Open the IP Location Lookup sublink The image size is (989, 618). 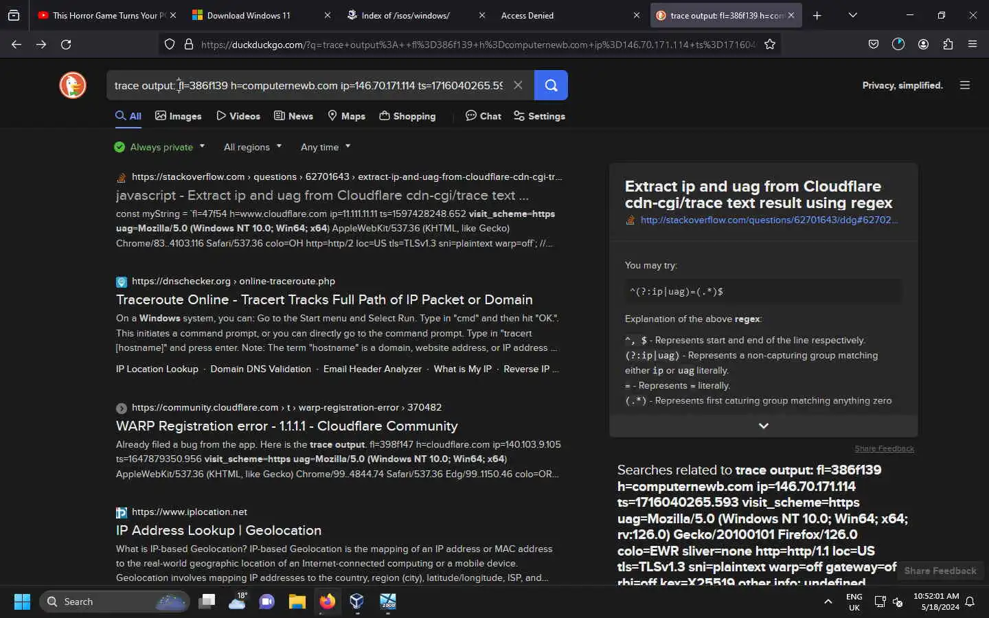(157, 369)
